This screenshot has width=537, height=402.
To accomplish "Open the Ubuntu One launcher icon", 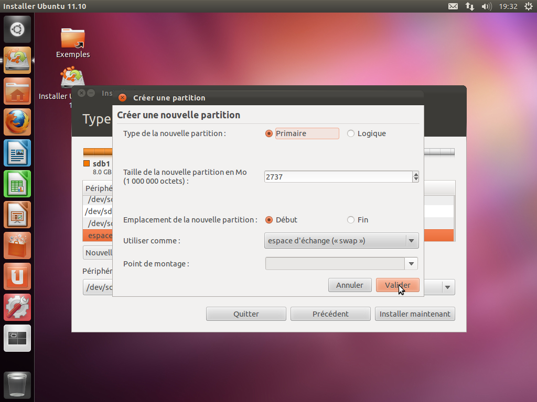I will click(17, 276).
